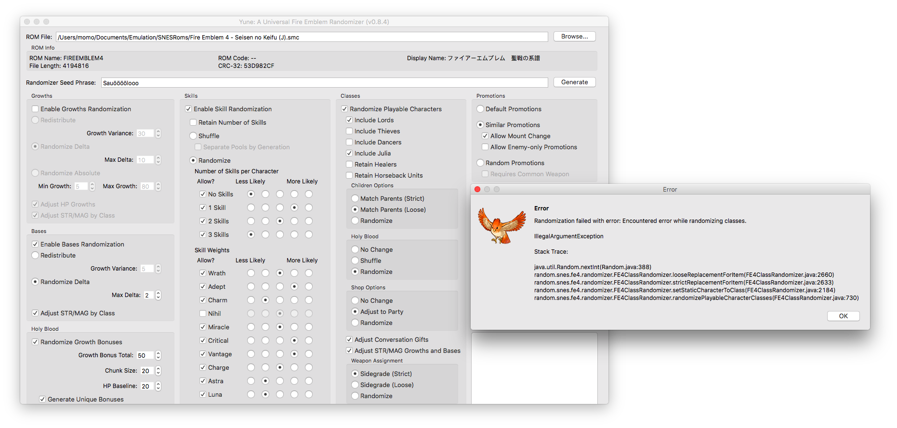Check Allow Enemy-only Promotions
897x428 pixels.
[485, 147]
